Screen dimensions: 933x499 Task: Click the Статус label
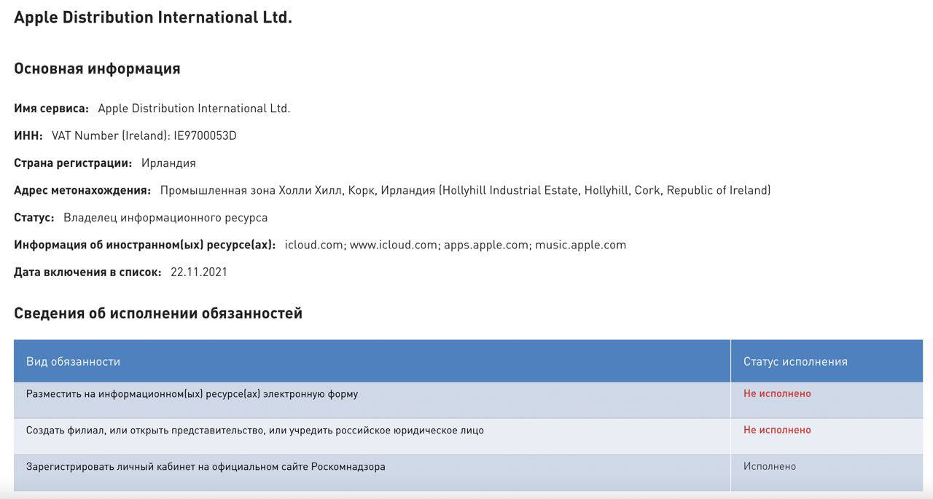point(34,218)
